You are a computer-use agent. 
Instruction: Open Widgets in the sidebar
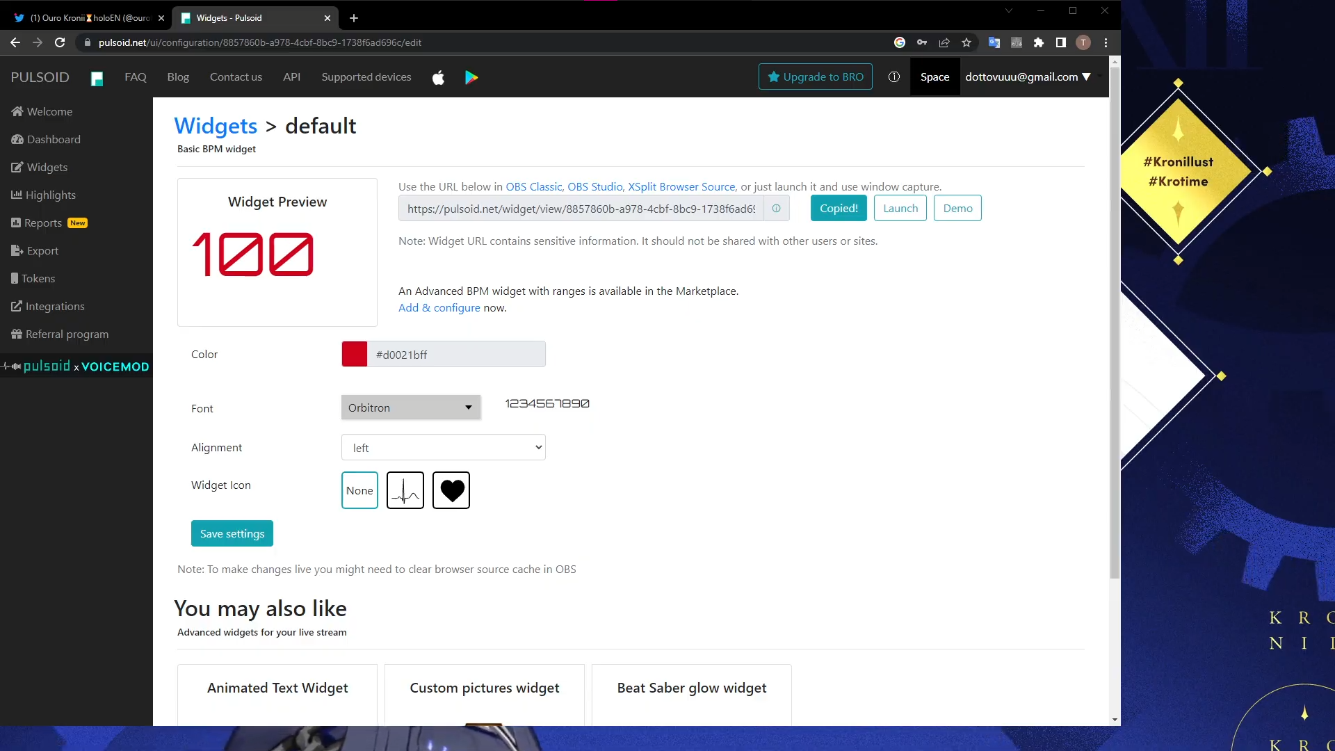click(40, 167)
